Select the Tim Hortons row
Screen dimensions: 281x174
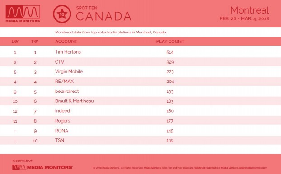tap(140, 52)
